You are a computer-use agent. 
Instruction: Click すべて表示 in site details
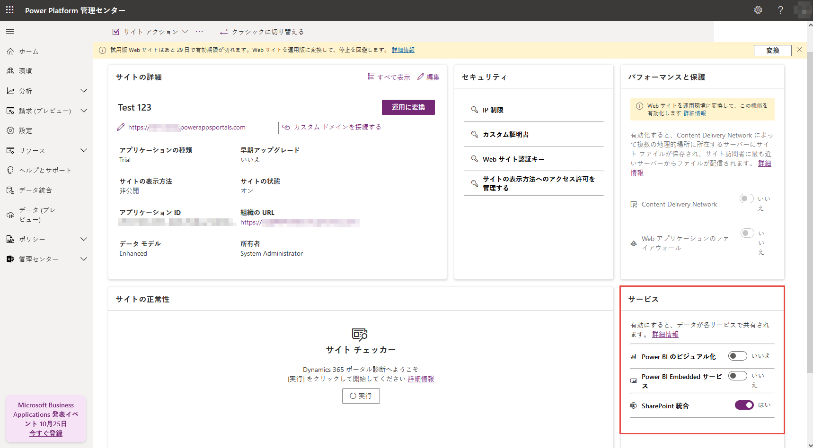(x=389, y=77)
